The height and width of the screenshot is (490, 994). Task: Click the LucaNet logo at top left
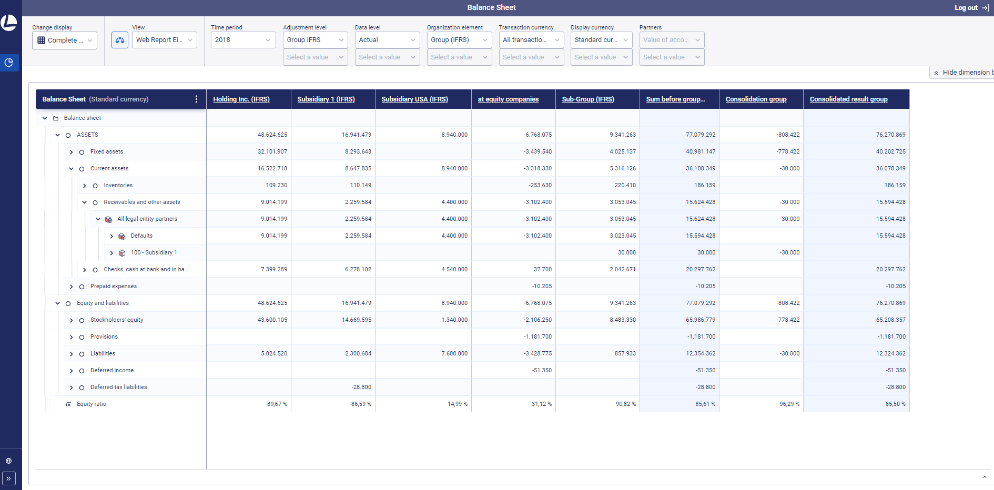coord(9,22)
